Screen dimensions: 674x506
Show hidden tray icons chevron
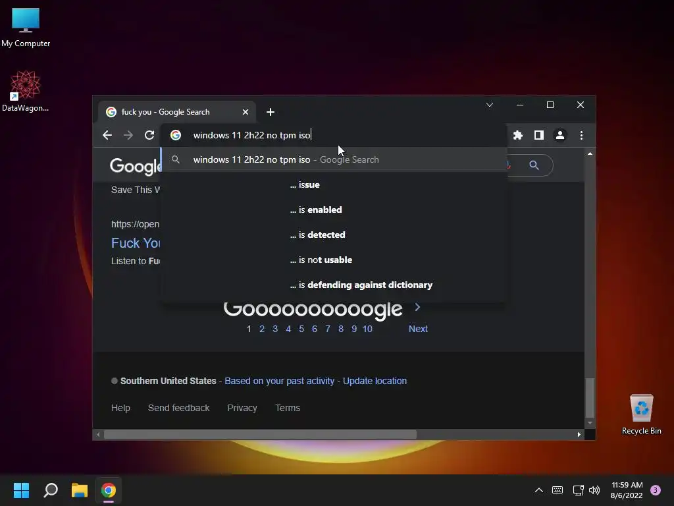pos(538,490)
